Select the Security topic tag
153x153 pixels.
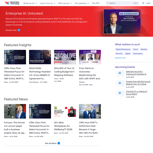click(119, 54)
